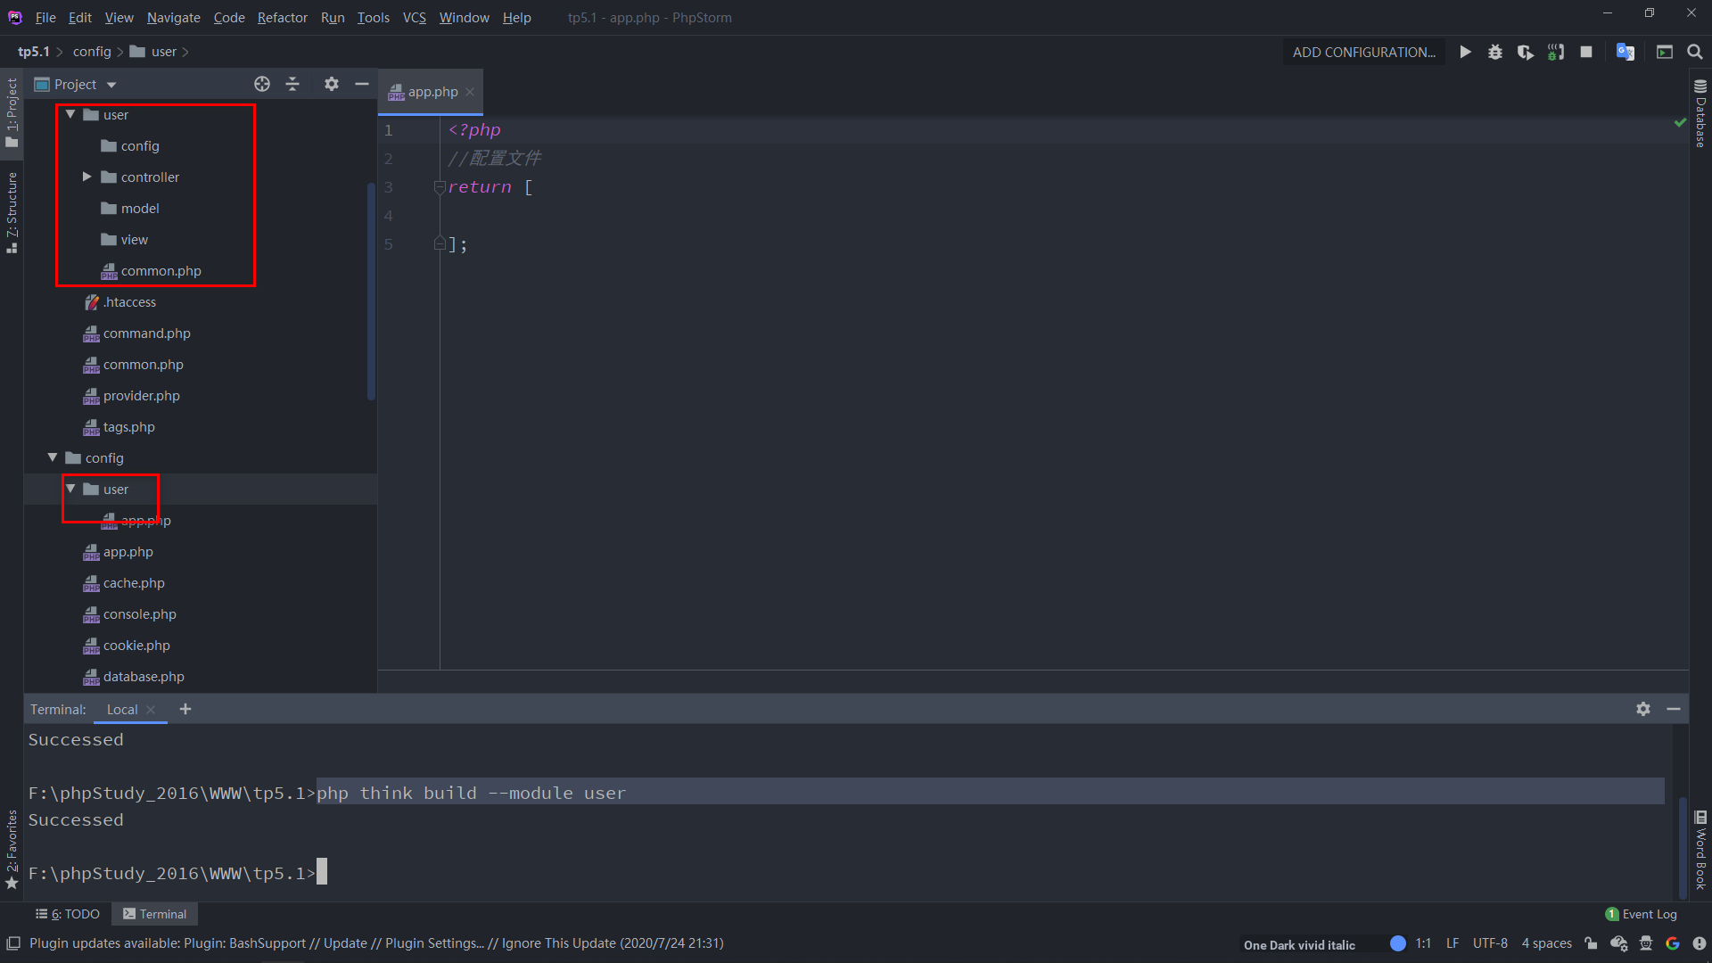Click the Project tree vertical scrollbar
The width and height of the screenshot is (1712, 963).
[x=371, y=291]
